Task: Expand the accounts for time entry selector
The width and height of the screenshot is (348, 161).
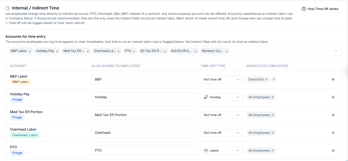Action: (336, 51)
